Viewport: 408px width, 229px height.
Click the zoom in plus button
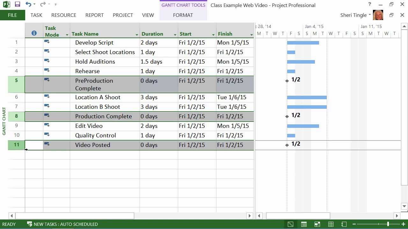click(403, 224)
